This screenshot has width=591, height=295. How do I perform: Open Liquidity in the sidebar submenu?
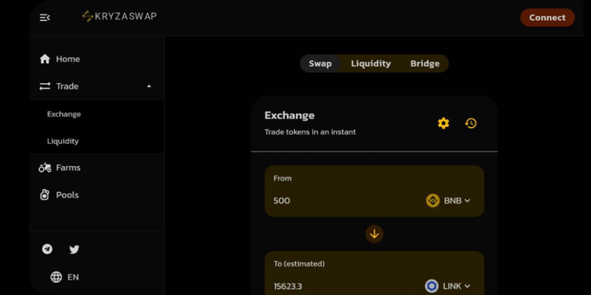[63, 141]
